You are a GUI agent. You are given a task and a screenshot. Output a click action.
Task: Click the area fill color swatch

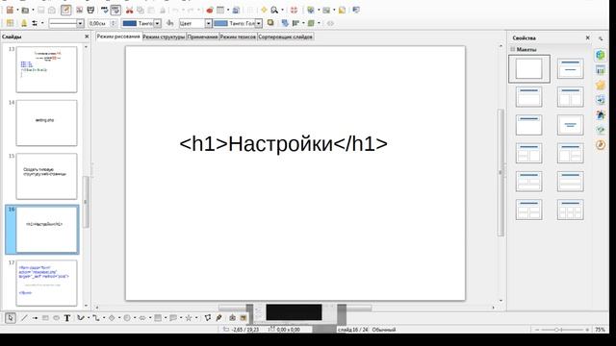220,23
